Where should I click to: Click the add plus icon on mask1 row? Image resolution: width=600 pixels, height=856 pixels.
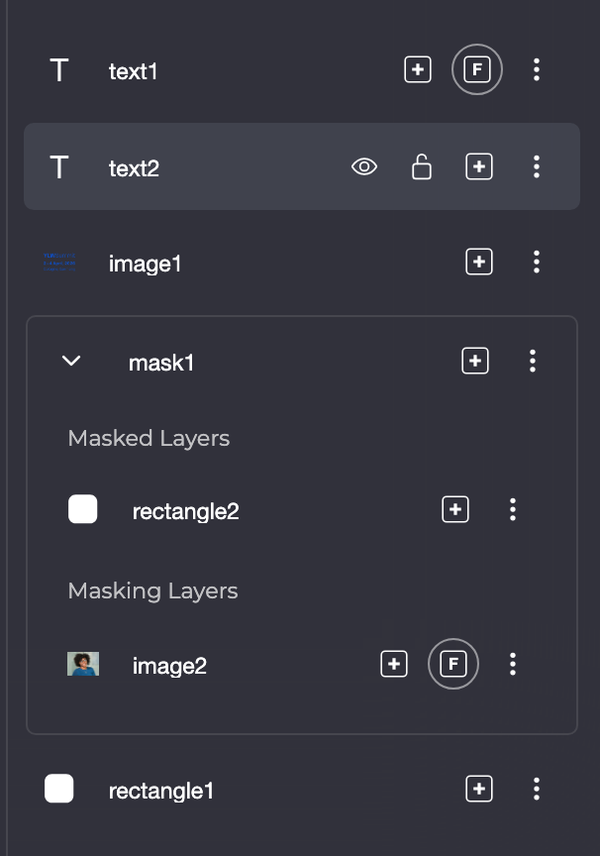475,361
